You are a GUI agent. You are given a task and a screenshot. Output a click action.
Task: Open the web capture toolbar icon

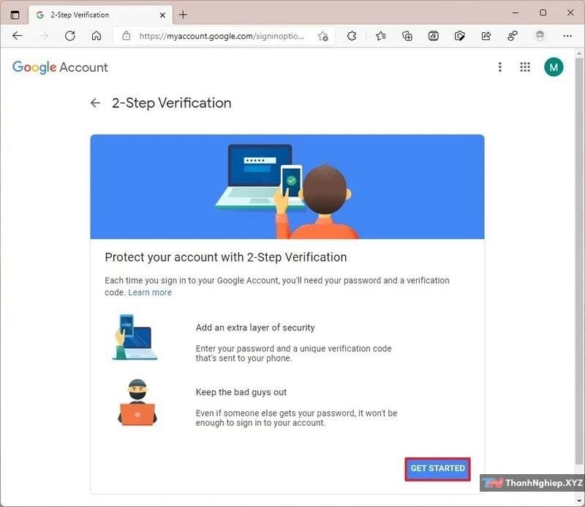pyautogui.click(x=460, y=36)
